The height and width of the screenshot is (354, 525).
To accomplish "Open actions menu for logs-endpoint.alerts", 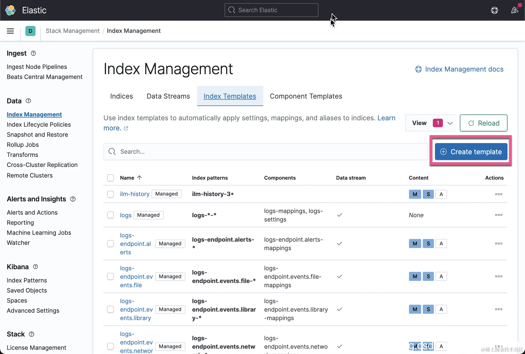I will click(499, 244).
